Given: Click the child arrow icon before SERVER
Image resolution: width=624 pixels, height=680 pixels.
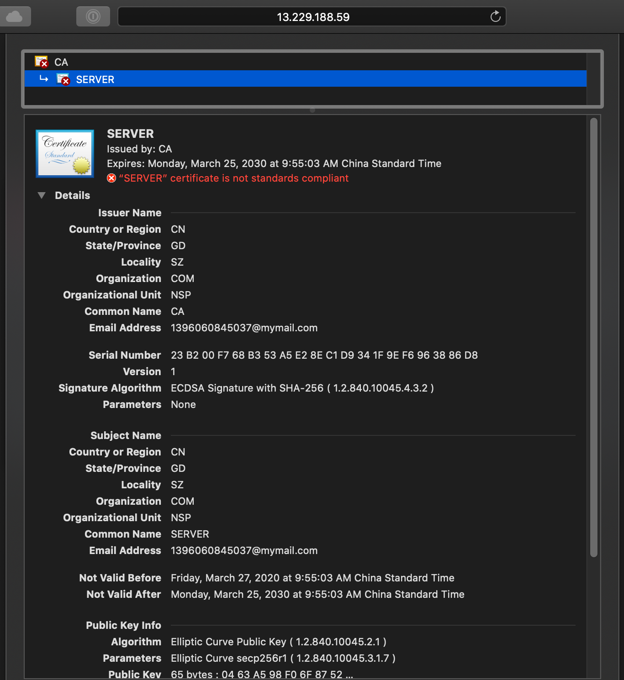Looking at the screenshot, I should (44, 79).
